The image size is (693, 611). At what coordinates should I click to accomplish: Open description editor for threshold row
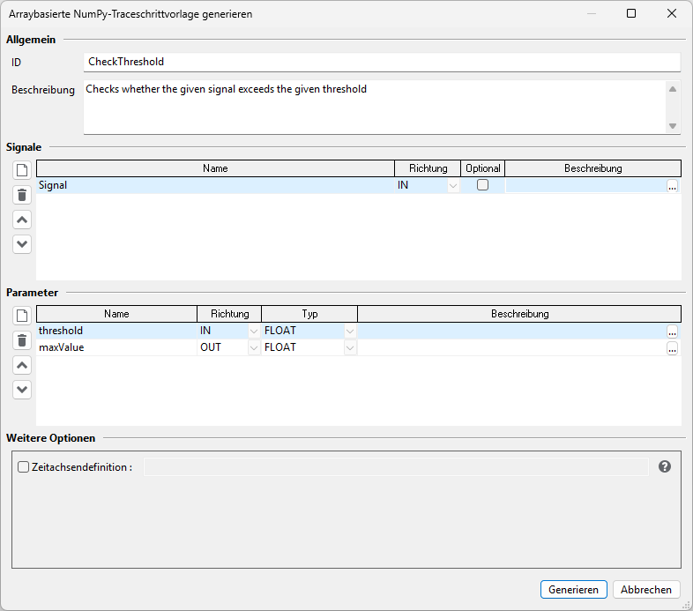[672, 332]
